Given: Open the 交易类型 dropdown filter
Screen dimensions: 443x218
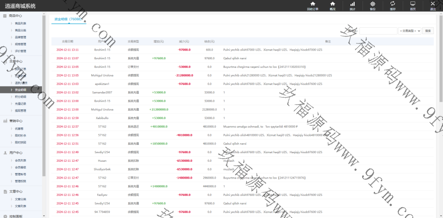Looking at the screenshot, I should click(409, 31).
